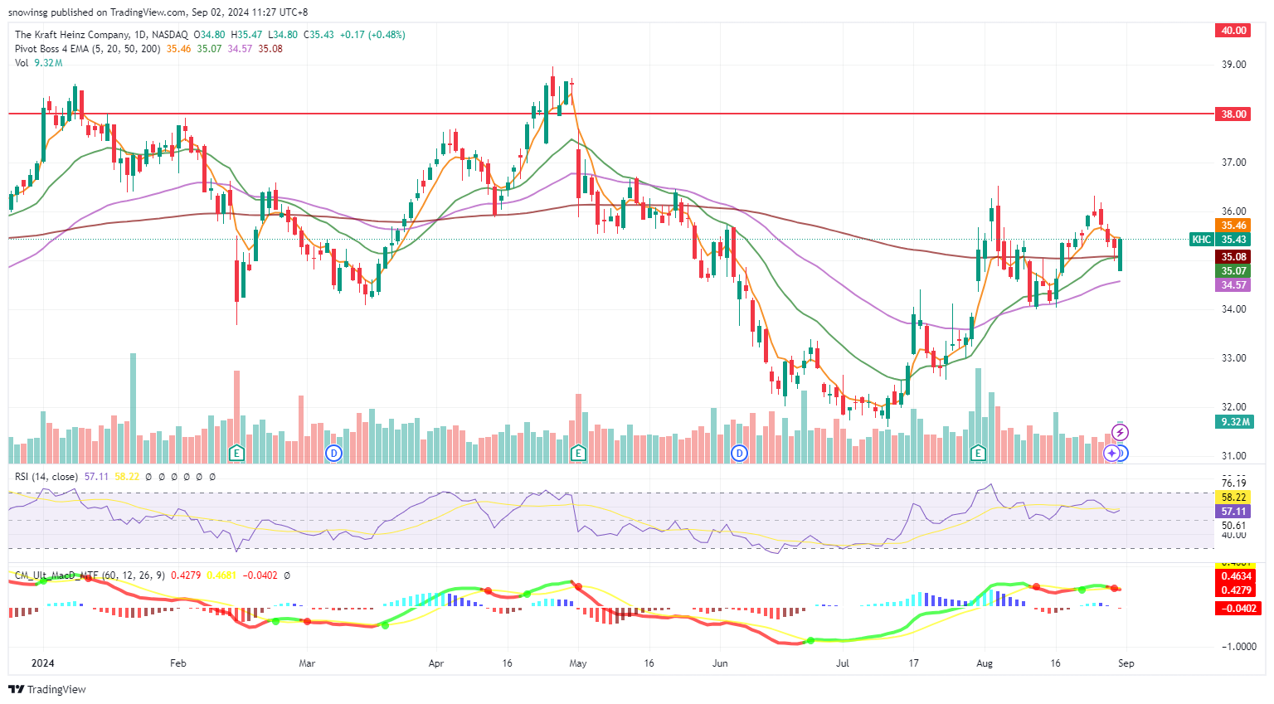This screenshot has width=1274, height=704.
Task: Click the earnings E marker in February
Action: pyautogui.click(x=236, y=453)
